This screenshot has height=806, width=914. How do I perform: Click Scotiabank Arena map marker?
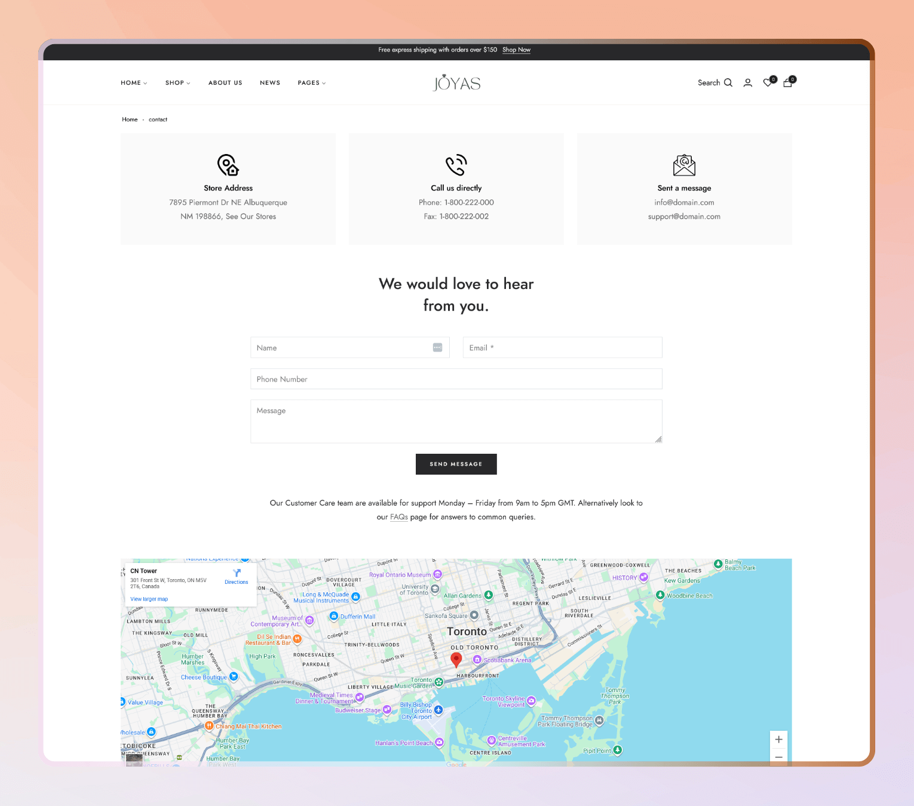pos(477,660)
